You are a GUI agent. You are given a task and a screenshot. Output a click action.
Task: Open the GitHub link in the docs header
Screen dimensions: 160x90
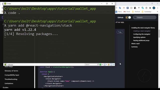120,17
